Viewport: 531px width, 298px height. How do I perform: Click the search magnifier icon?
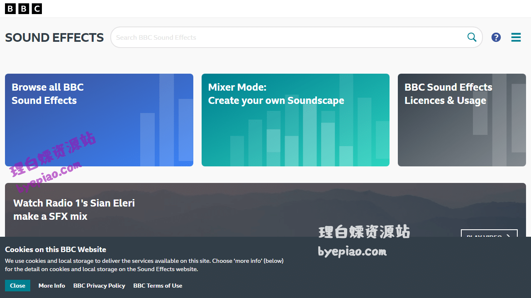(x=472, y=37)
